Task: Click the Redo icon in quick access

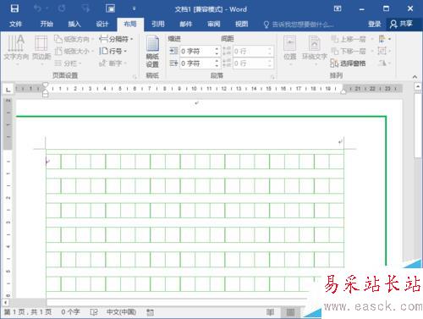Action: (62, 8)
